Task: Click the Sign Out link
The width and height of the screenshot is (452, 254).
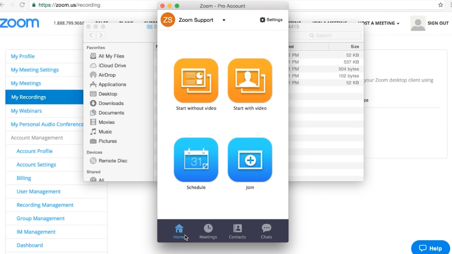Action: click(438, 23)
